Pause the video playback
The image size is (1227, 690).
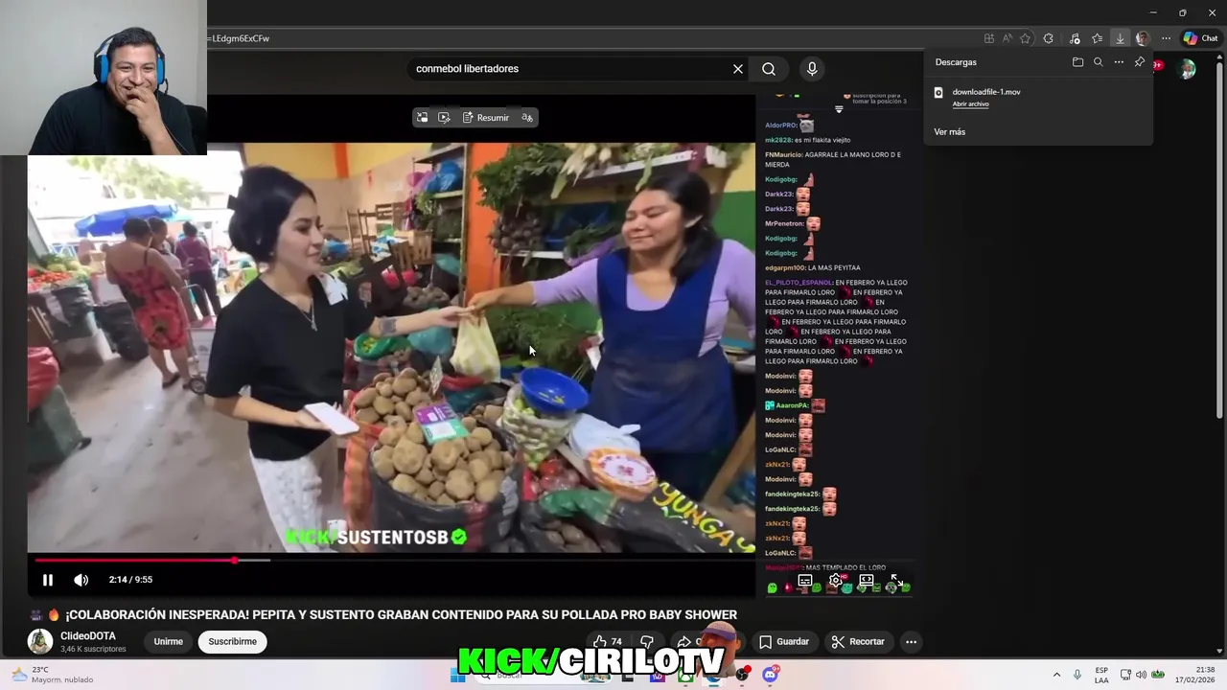48,580
